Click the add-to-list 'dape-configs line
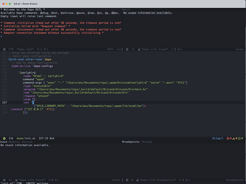 32,66
